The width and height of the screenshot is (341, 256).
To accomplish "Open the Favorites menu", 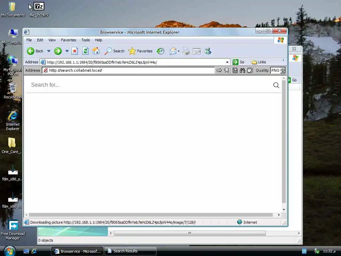I will point(69,40).
